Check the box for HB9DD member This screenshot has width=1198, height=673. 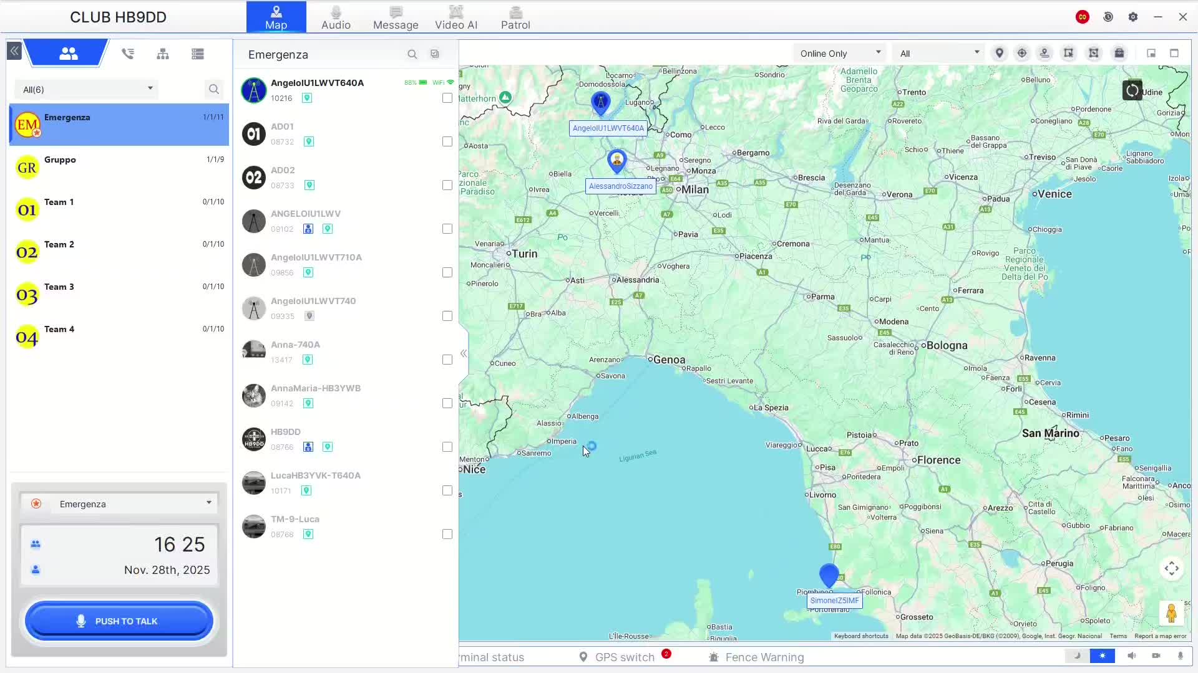pos(447,447)
